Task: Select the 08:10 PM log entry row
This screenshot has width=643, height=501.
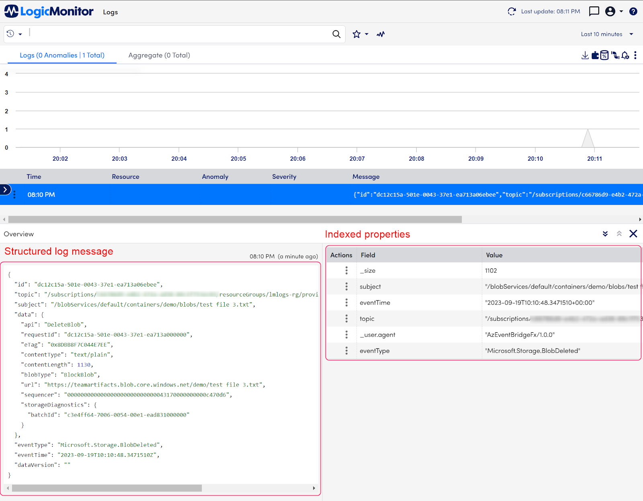Action: [x=161, y=194]
